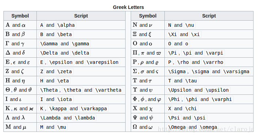Select the \mu script code
This screenshot has width=258, height=136.
(62, 127)
